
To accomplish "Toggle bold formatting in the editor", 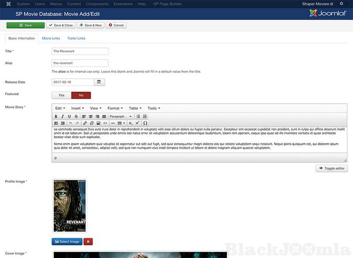I will tap(56, 116).
